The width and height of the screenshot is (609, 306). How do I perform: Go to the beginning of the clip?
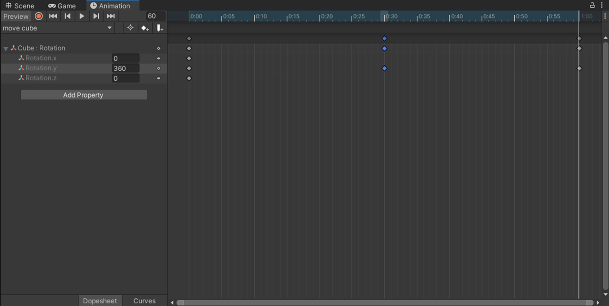[53, 16]
